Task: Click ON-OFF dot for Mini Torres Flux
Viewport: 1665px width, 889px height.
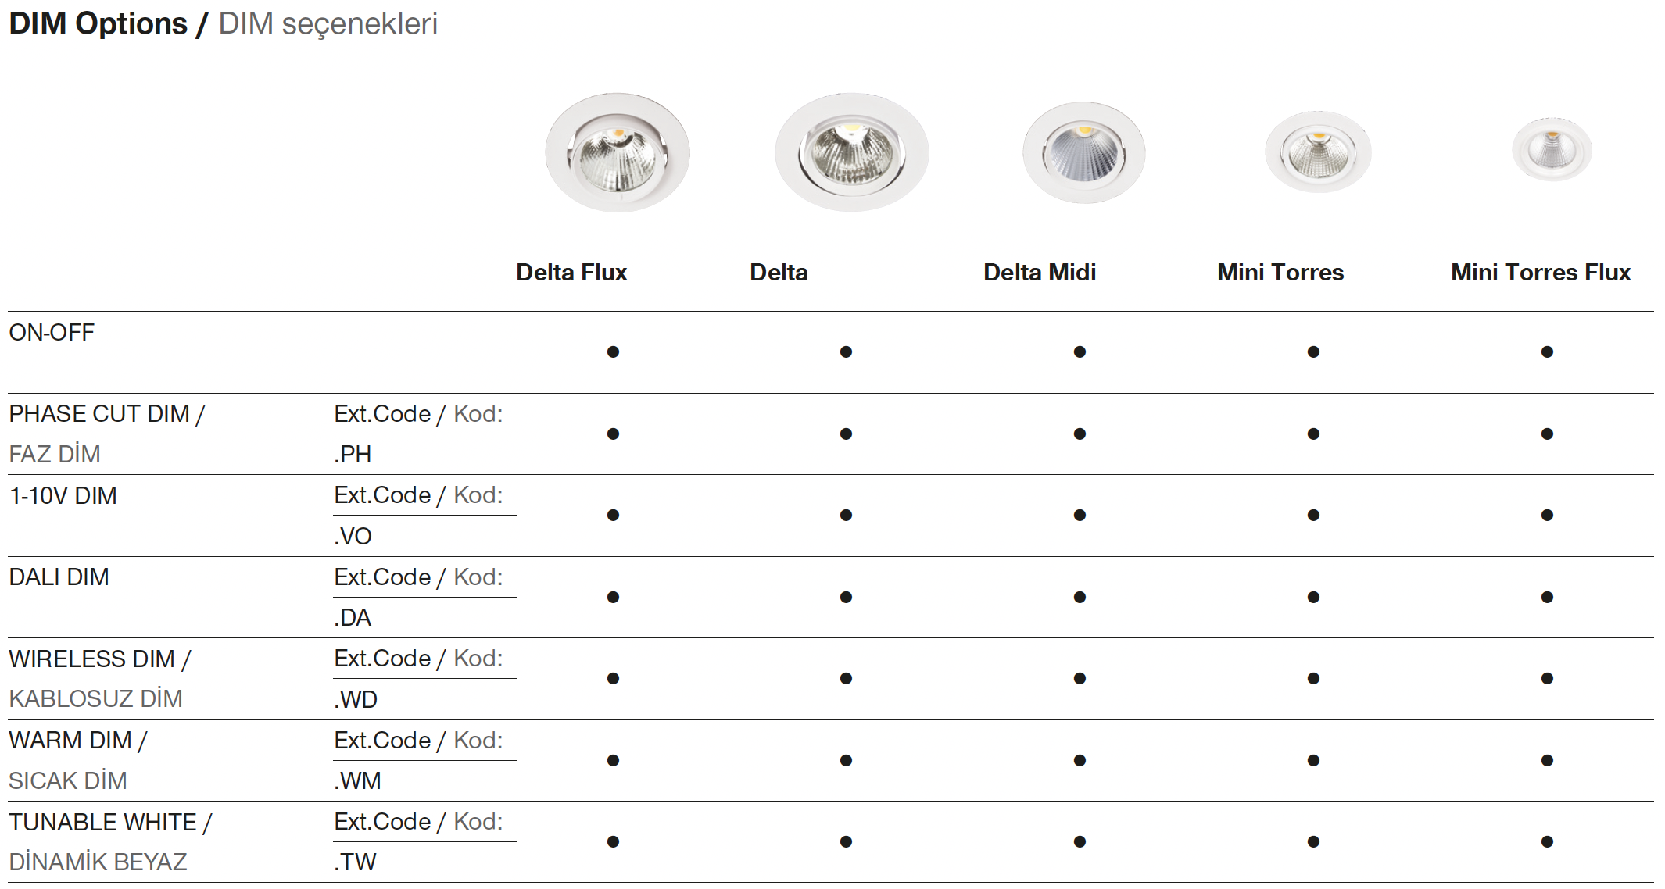Action: (x=1547, y=352)
